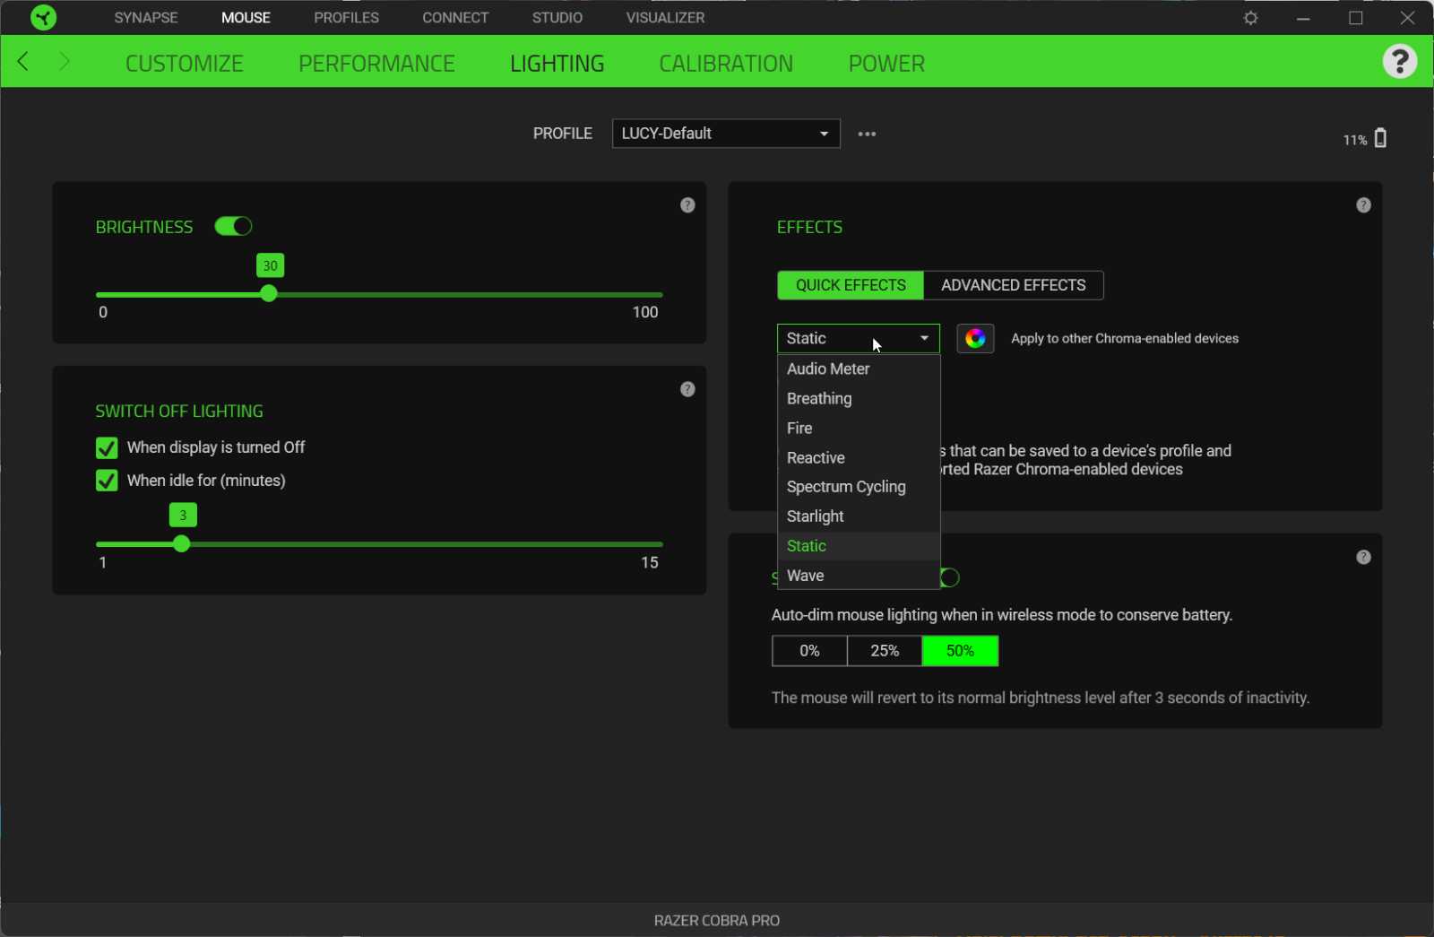Uncheck When display is turned Off
The image size is (1434, 937).
click(107, 447)
